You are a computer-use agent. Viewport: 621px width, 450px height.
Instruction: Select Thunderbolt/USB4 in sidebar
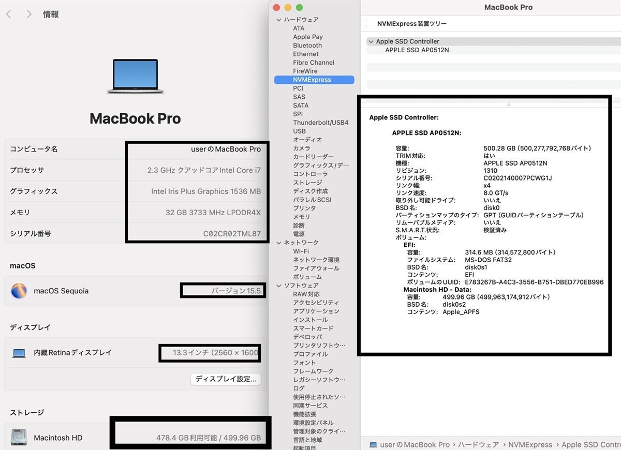point(321,123)
